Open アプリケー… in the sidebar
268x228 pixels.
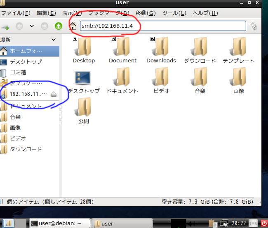click(x=30, y=83)
